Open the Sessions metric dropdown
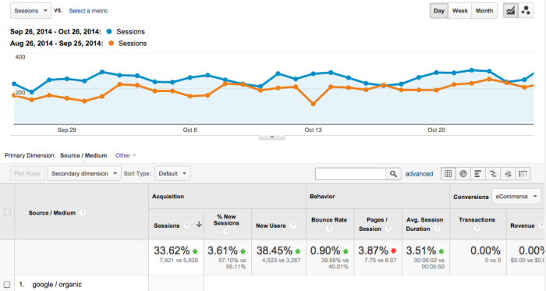The image size is (546, 291). 30,11
